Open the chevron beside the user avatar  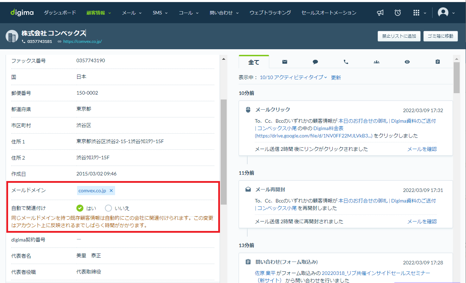[453, 13]
